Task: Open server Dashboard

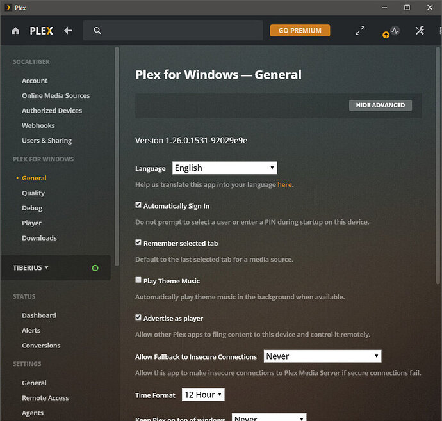Action: click(39, 315)
